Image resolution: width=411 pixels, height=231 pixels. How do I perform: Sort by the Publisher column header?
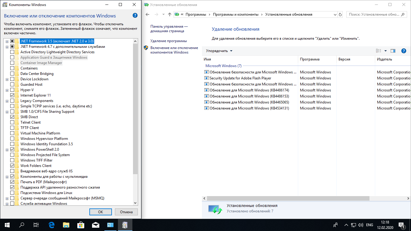pos(393,59)
